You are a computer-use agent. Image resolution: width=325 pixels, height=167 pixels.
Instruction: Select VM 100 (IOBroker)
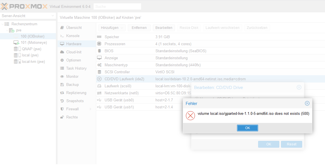coord(32,36)
